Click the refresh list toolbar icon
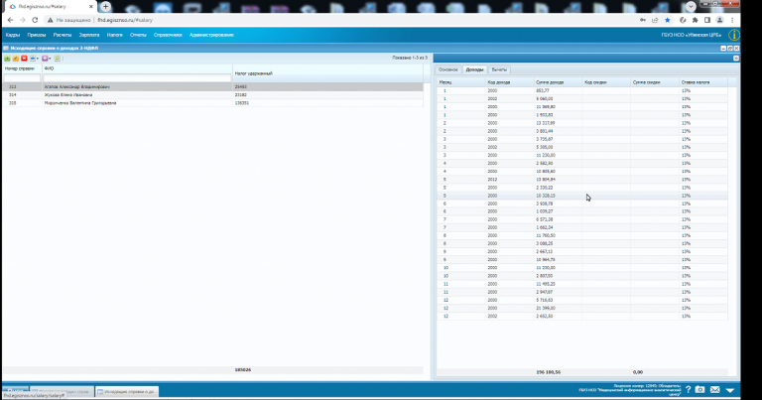 point(57,59)
